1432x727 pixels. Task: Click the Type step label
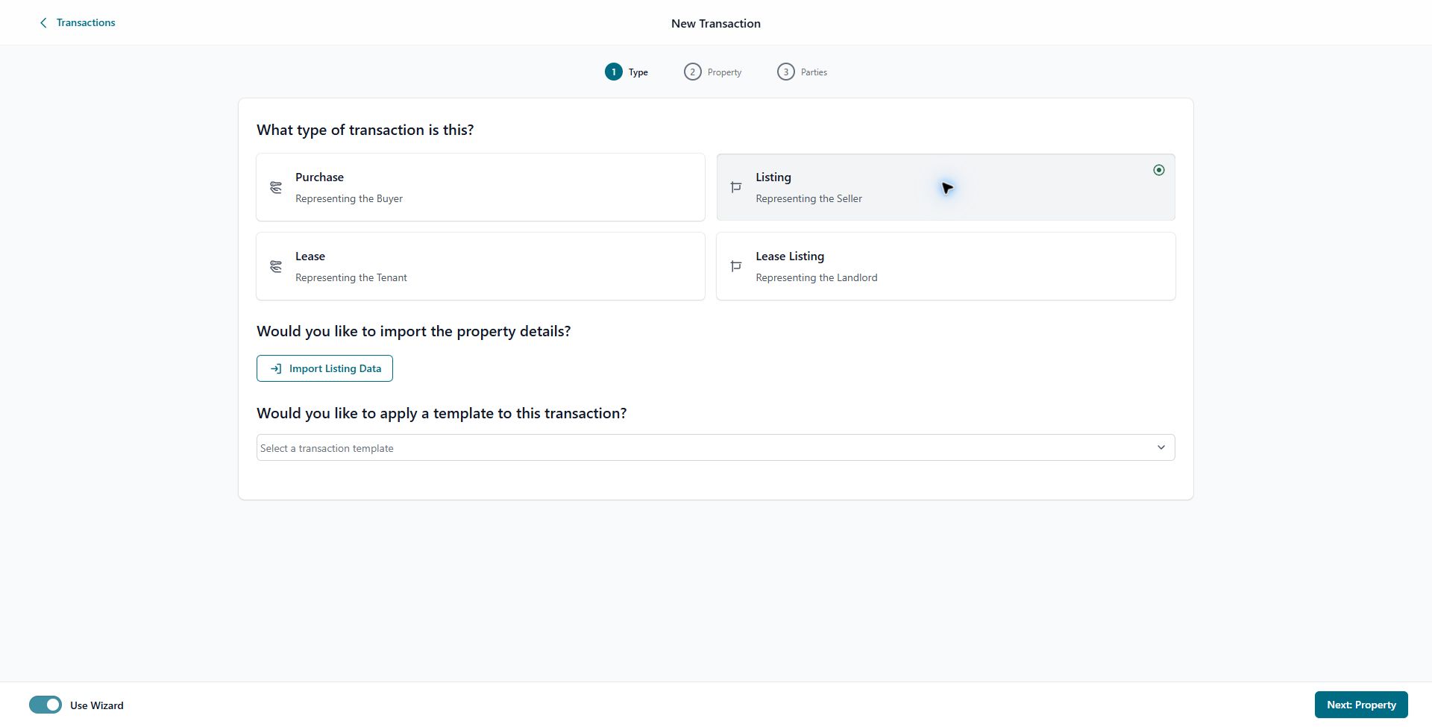[x=638, y=72]
